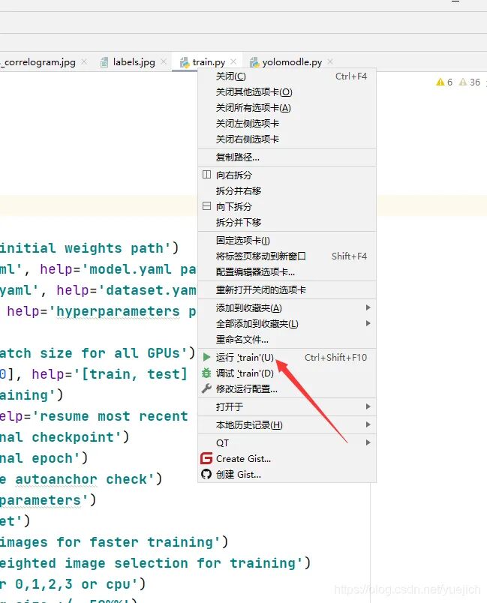Click the split-down icon beside 向下拆分
The width and height of the screenshot is (487, 603).
[x=206, y=206]
